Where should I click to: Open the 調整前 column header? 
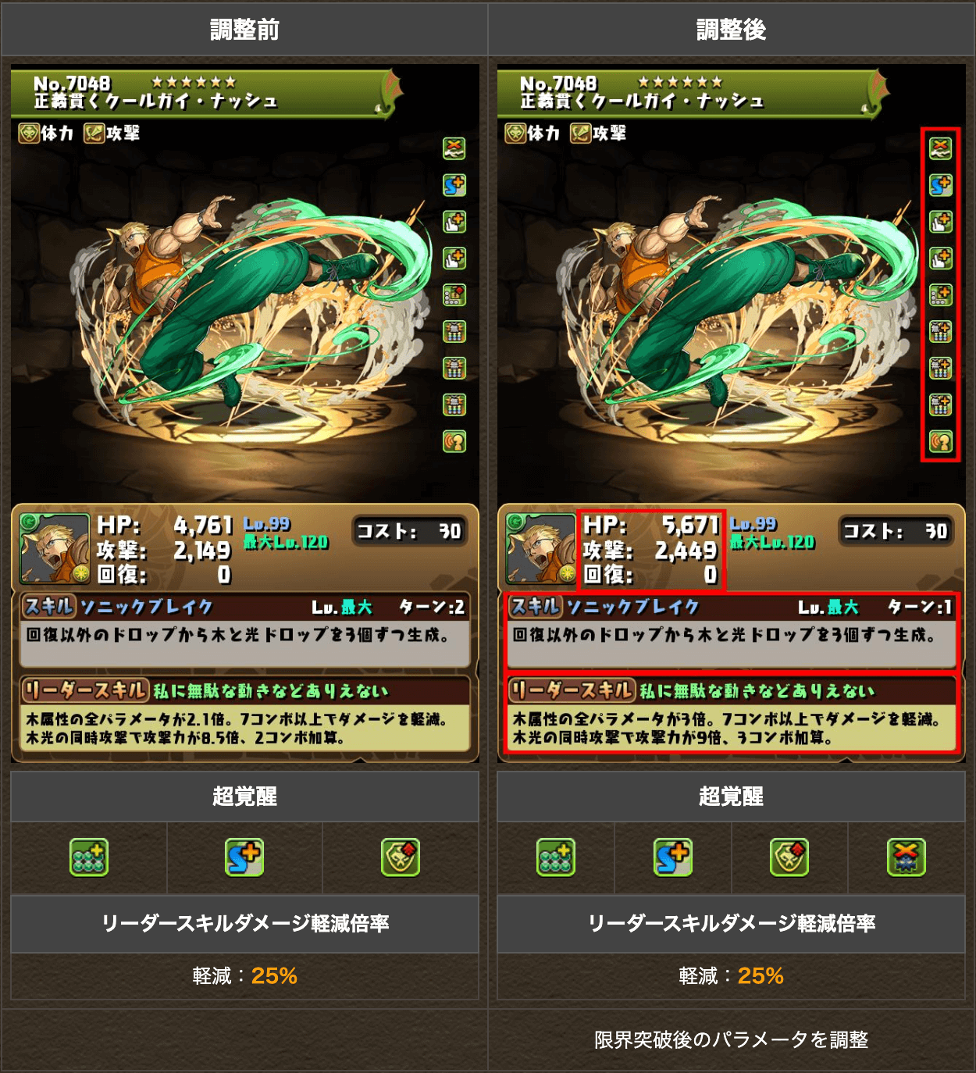coord(244,30)
